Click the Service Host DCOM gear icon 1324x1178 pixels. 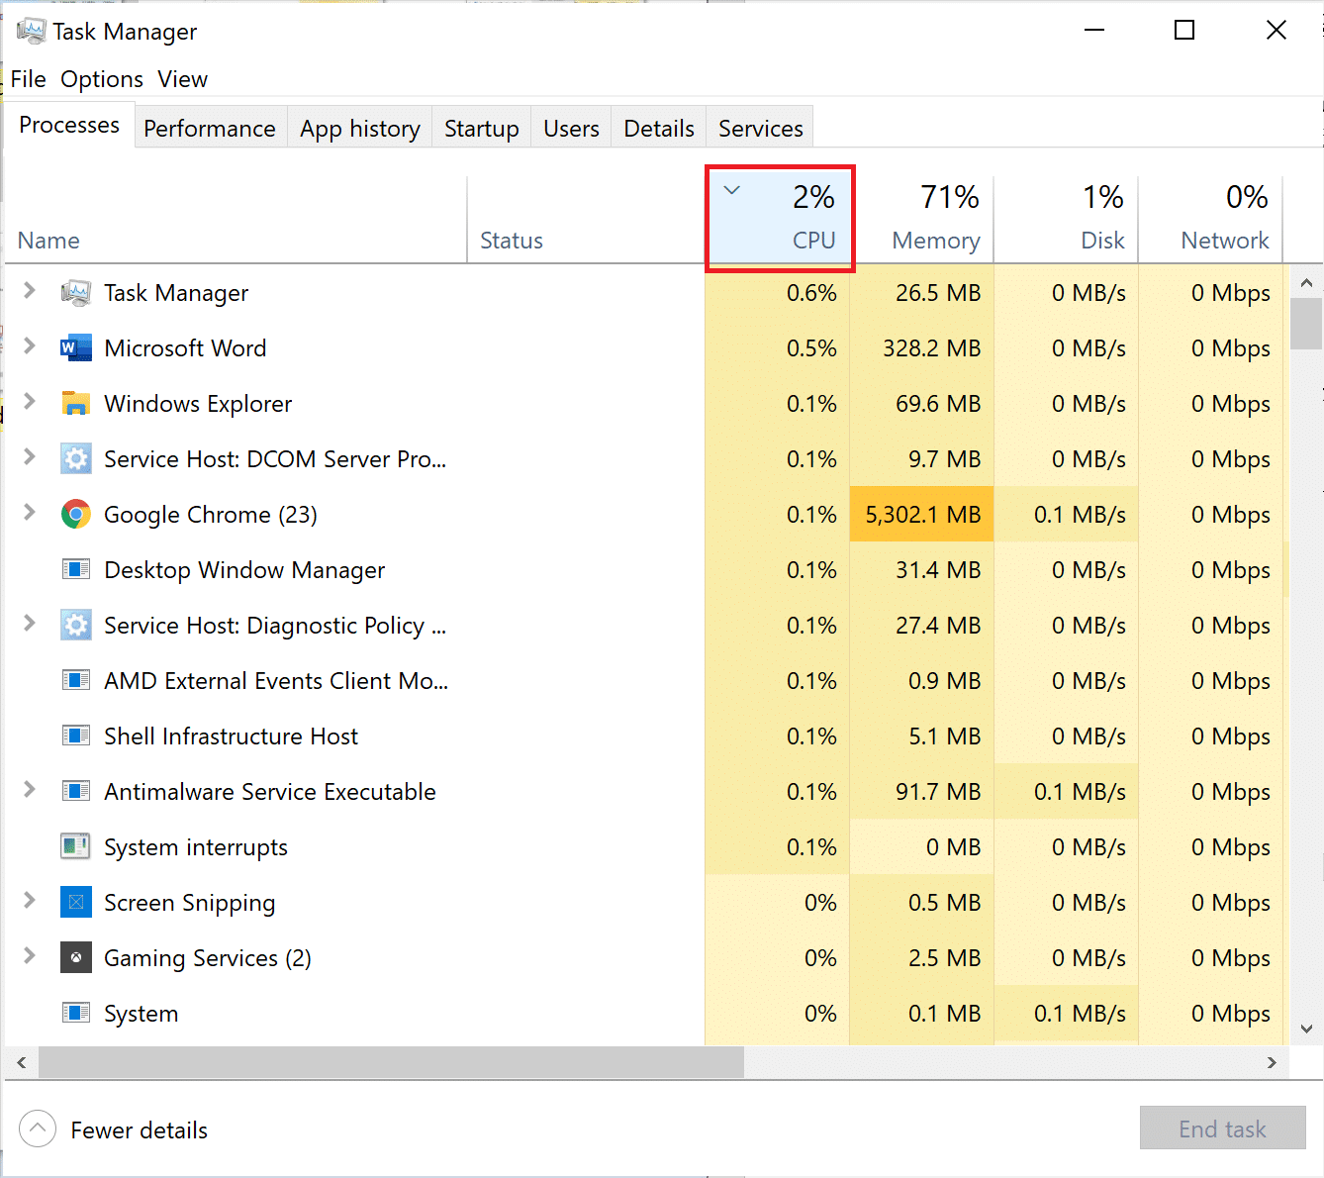tap(76, 458)
